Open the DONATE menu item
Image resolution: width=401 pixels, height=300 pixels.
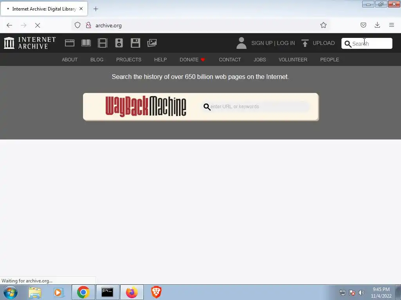(192, 60)
